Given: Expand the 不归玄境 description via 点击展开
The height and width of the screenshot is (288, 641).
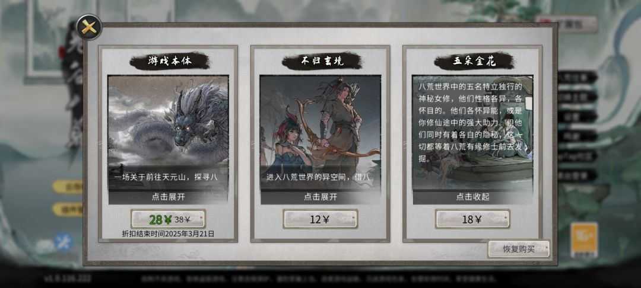Looking at the screenshot, I should point(320,197).
